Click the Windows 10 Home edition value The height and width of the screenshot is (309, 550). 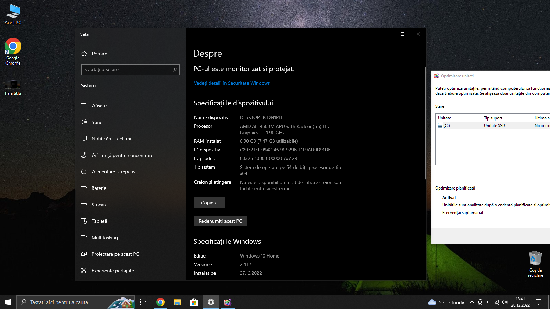(x=260, y=256)
